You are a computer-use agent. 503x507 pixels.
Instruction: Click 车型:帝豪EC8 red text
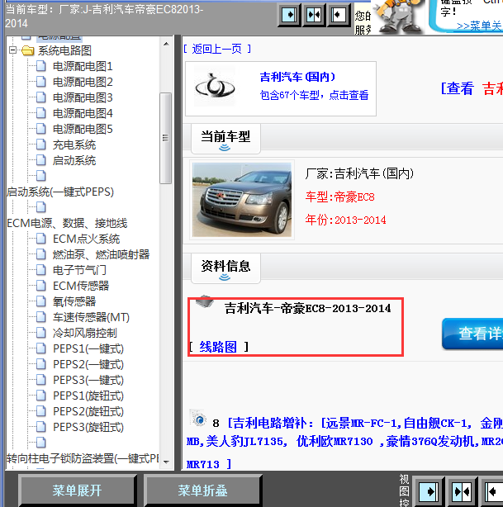pyautogui.click(x=340, y=197)
